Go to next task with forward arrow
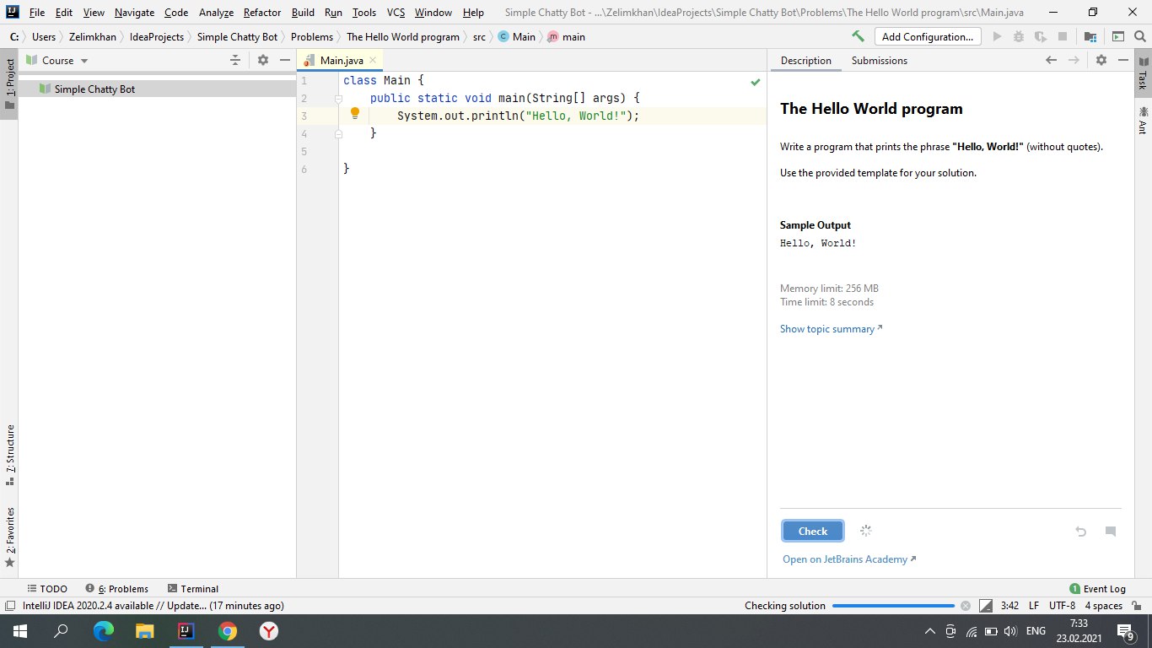 click(x=1074, y=60)
